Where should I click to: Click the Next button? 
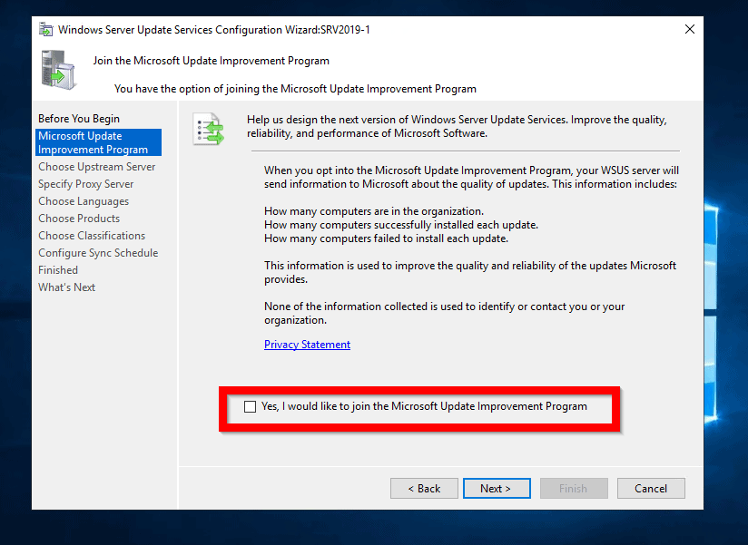pos(497,488)
